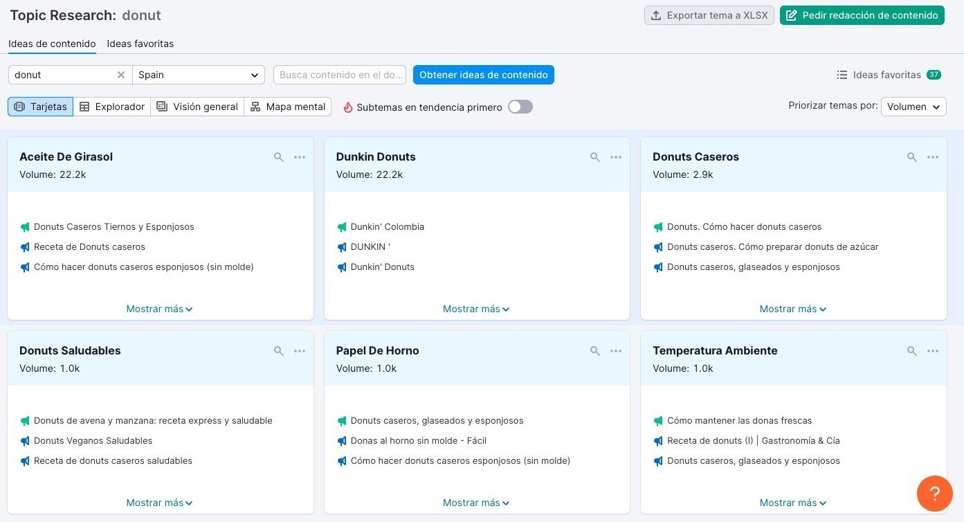The height and width of the screenshot is (522, 964).
Task: Click megaphone icon beside Donuts Veganos Saludables
Action: pos(25,441)
